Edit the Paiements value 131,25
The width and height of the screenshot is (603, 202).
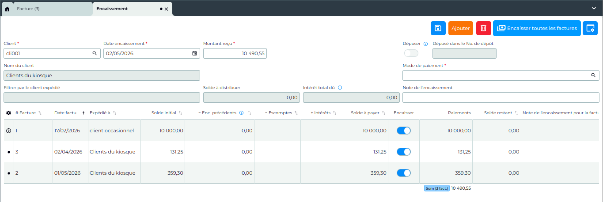(446, 152)
